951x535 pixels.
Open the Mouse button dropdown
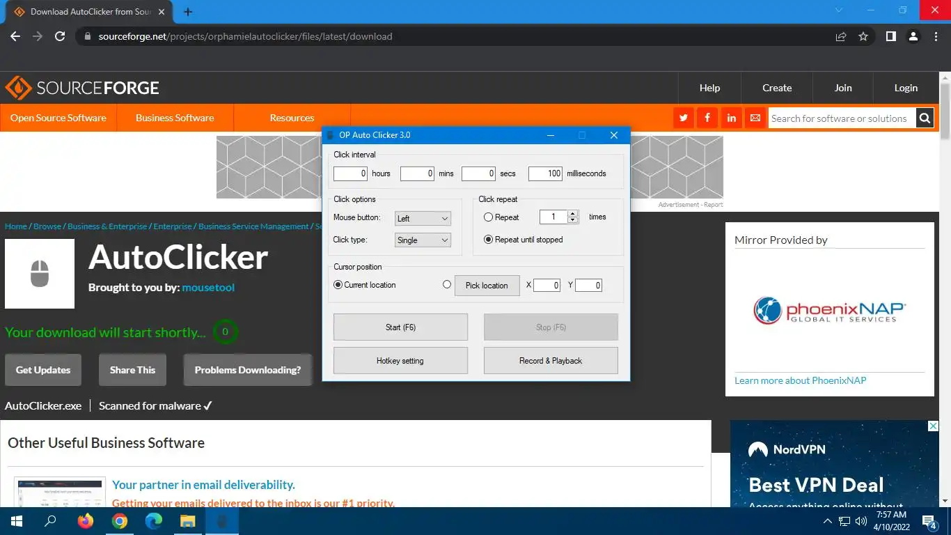pos(423,218)
